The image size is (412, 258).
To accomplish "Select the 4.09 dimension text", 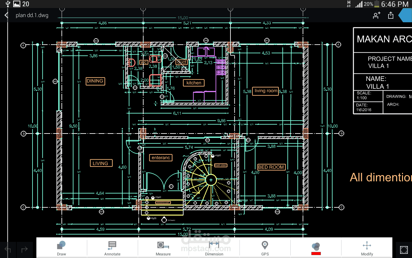I will pos(268,229).
